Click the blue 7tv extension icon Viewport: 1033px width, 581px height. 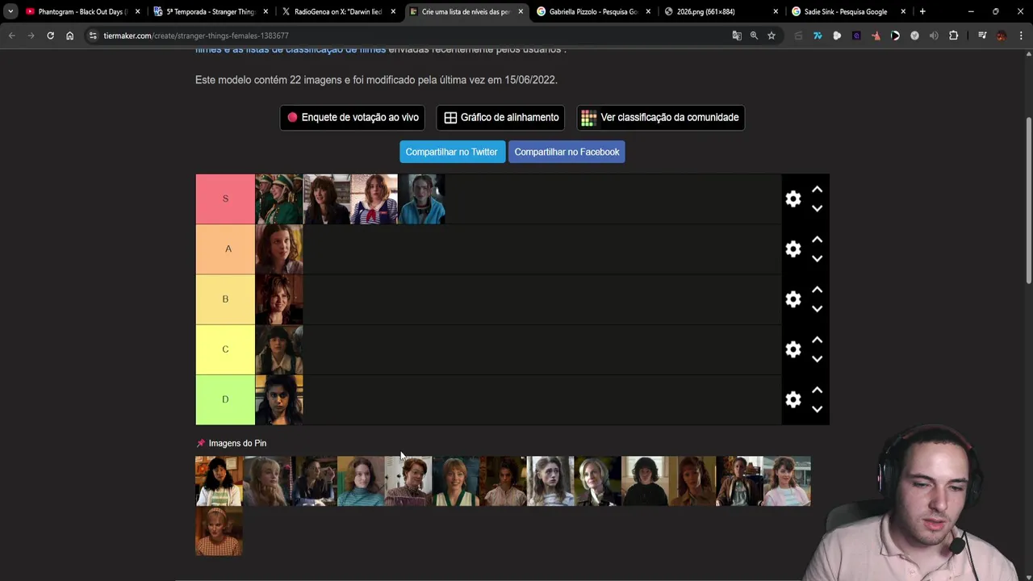click(818, 36)
